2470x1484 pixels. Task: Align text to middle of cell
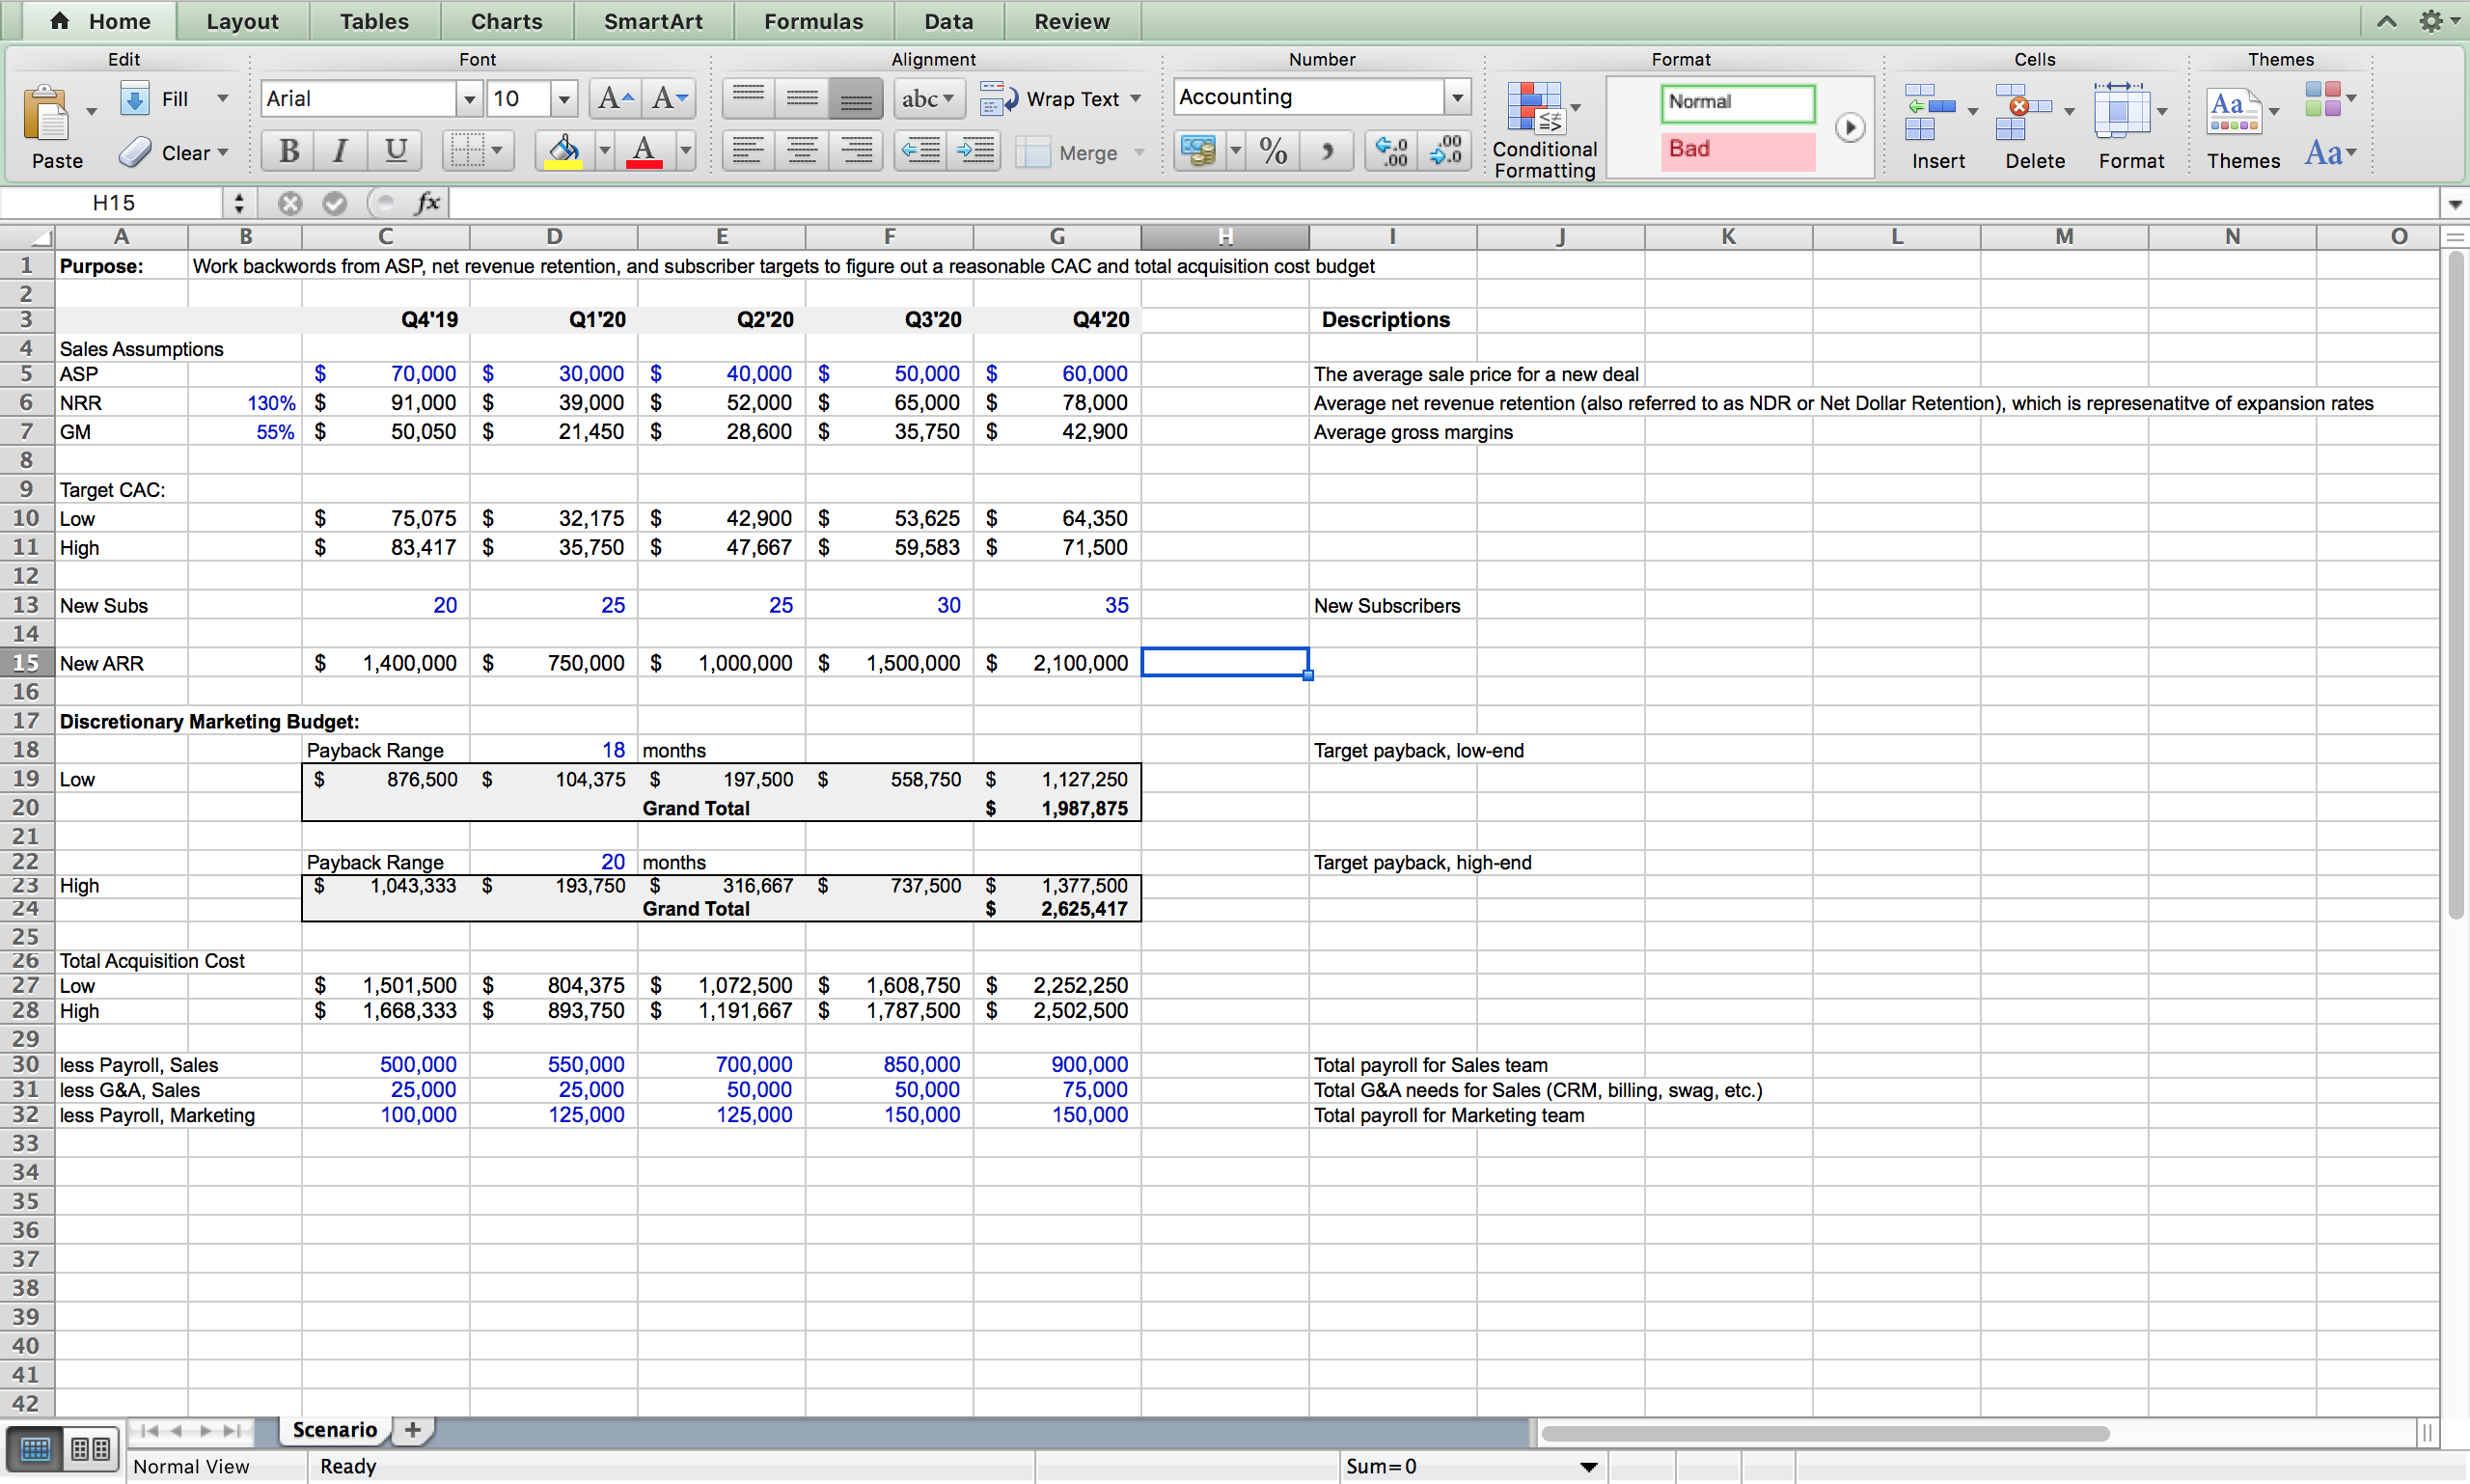coord(802,98)
